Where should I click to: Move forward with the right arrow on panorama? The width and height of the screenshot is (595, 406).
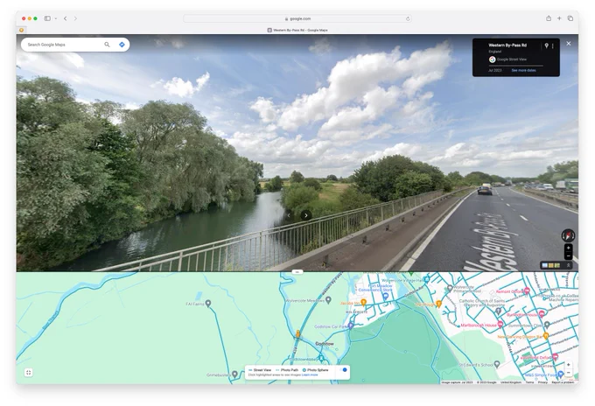coord(306,215)
